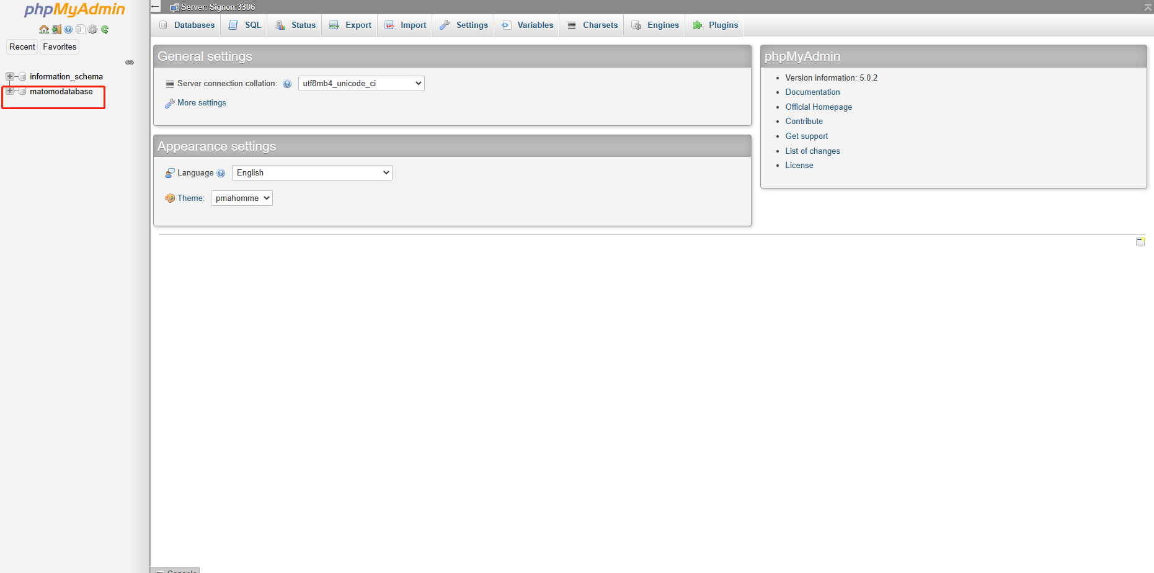Open the Import tab
Viewport: 1154px width, 573px height.
(406, 25)
